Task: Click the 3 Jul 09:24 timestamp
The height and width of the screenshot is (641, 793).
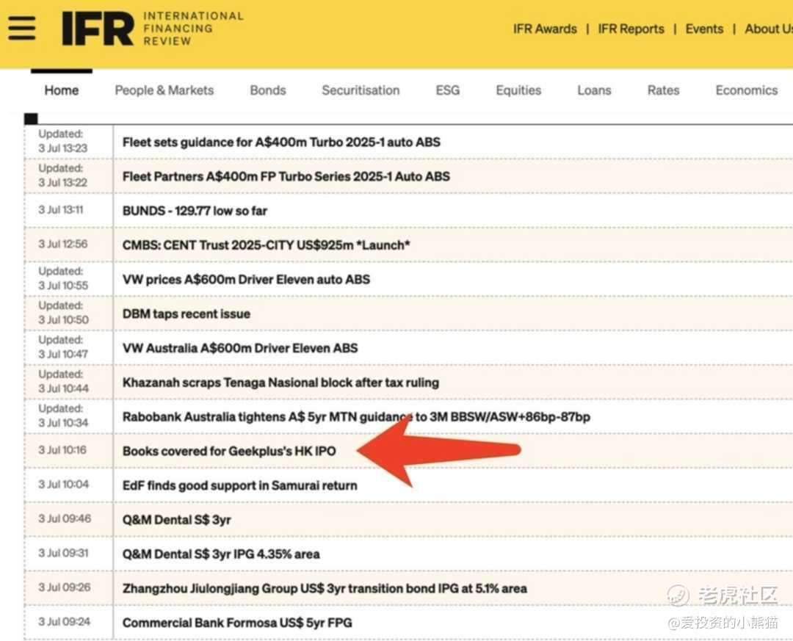Action: coord(64,623)
